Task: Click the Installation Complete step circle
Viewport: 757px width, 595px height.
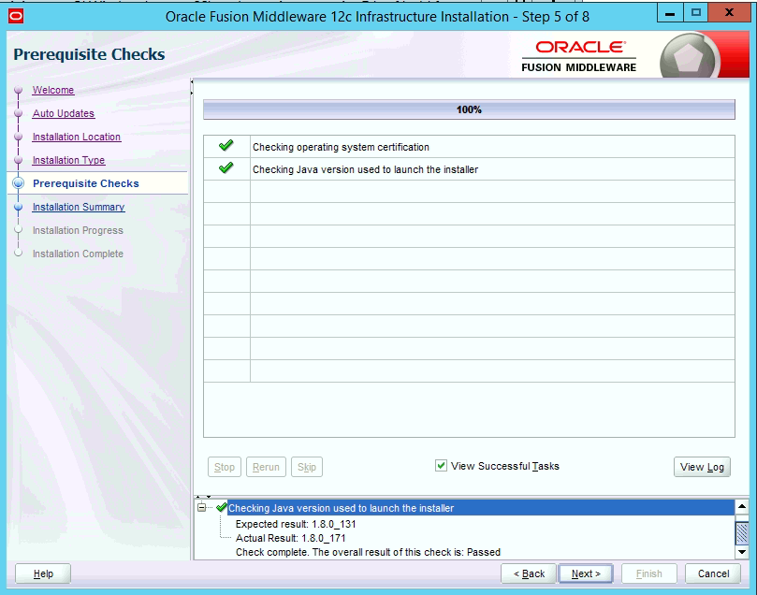Action: pyautogui.click(x=17, y=254)
